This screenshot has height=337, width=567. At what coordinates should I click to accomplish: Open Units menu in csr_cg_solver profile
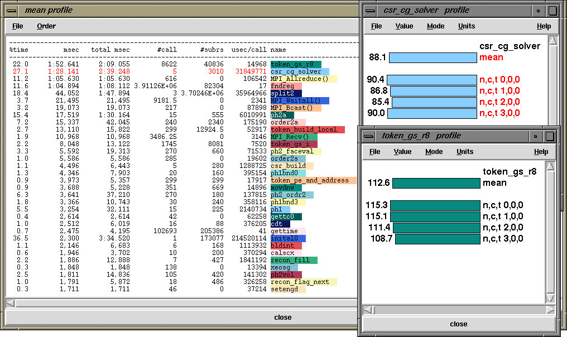tap(467, 26)
